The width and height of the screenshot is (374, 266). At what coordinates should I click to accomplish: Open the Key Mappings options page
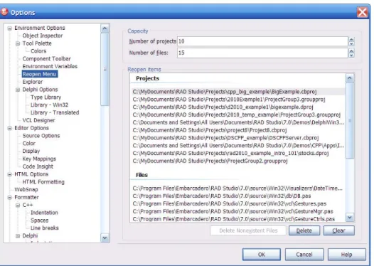point(39,159)
